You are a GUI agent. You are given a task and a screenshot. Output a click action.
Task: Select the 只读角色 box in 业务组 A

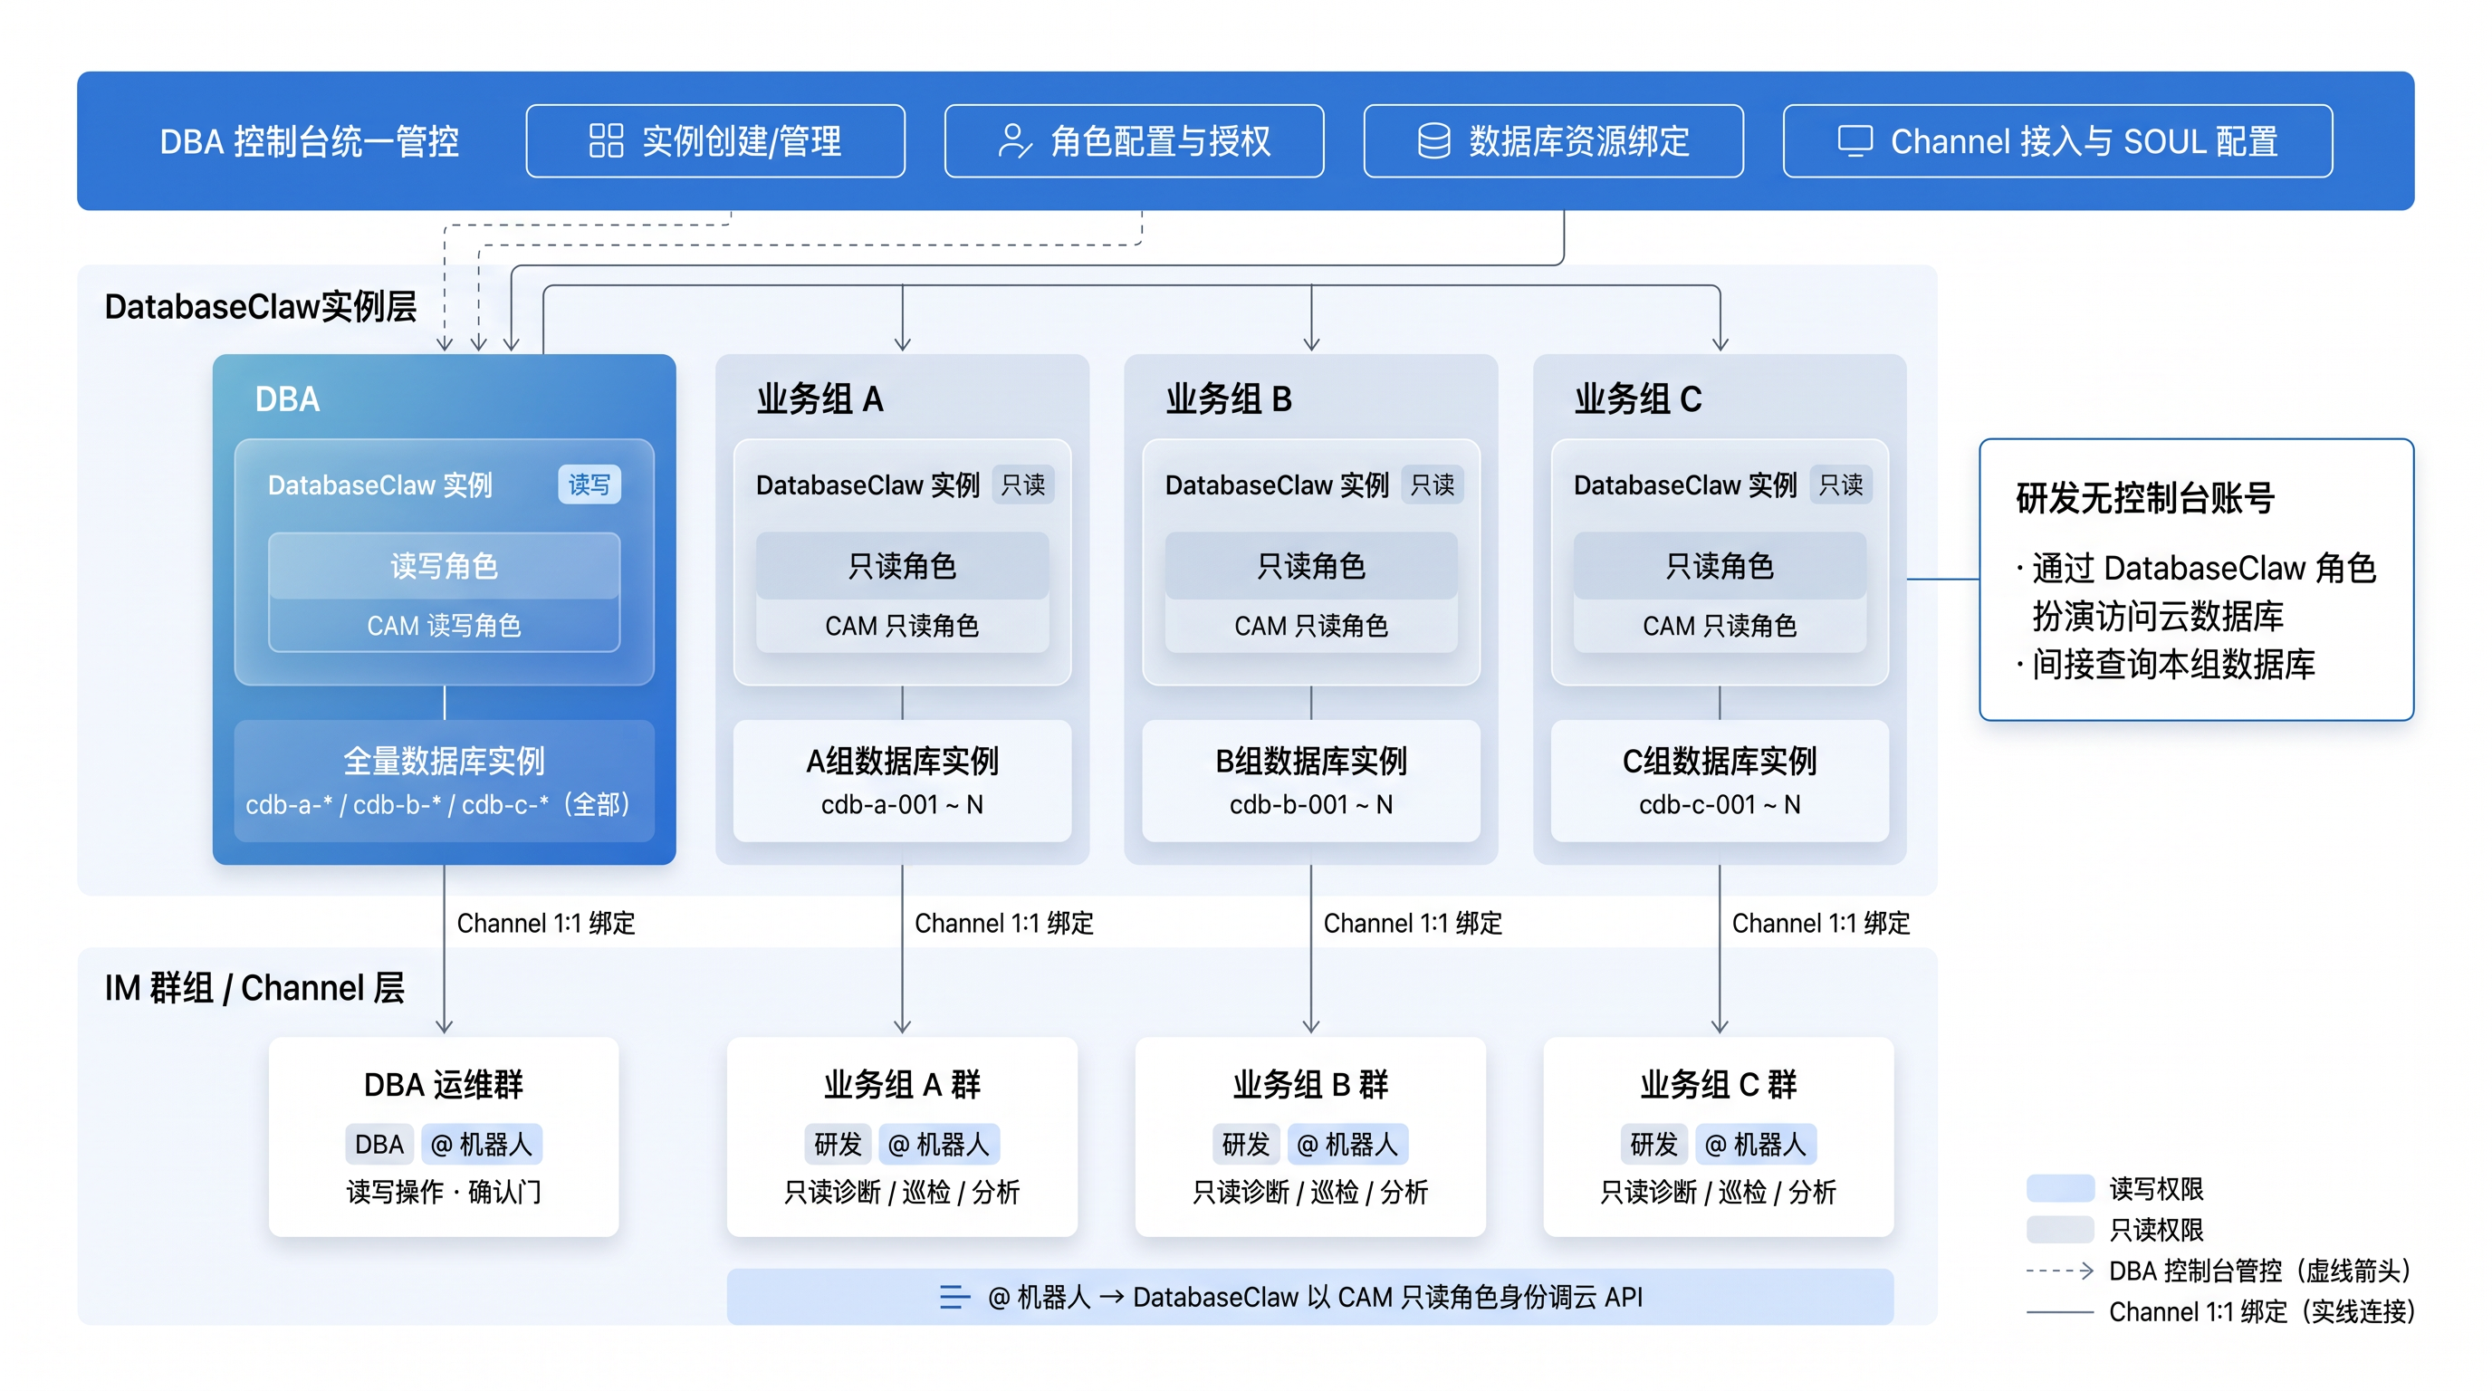[x=902, y=566]
